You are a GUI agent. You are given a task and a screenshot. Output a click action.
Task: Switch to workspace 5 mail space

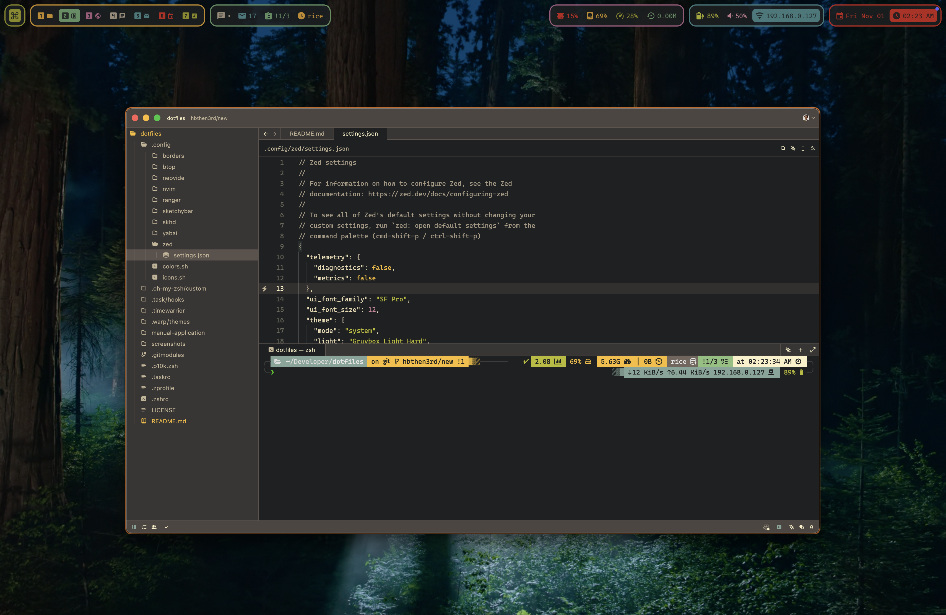click(142, 16)
